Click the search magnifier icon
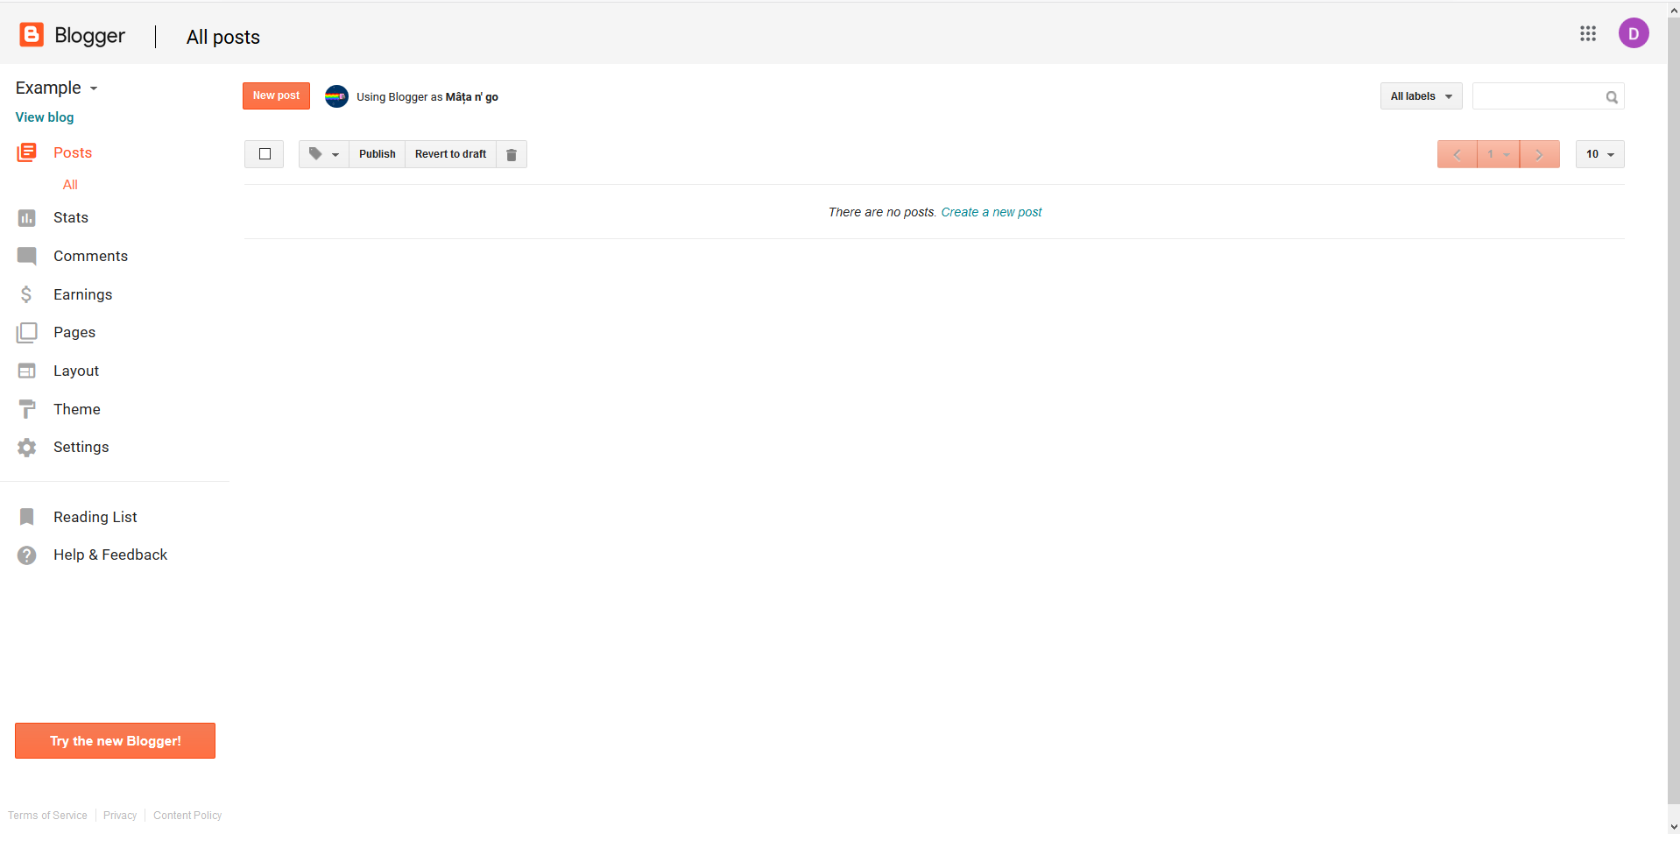Screen dimensions: 1680x848 (1612, 97)
